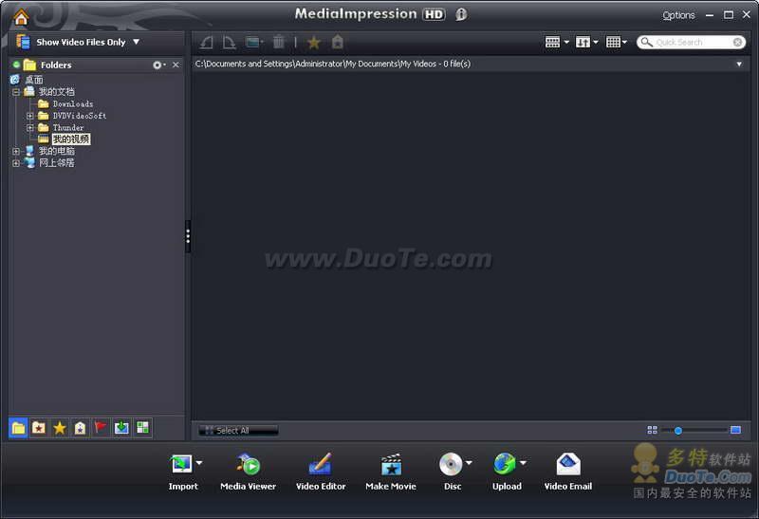
Task: Open Video Email
Action: (567, 473)
